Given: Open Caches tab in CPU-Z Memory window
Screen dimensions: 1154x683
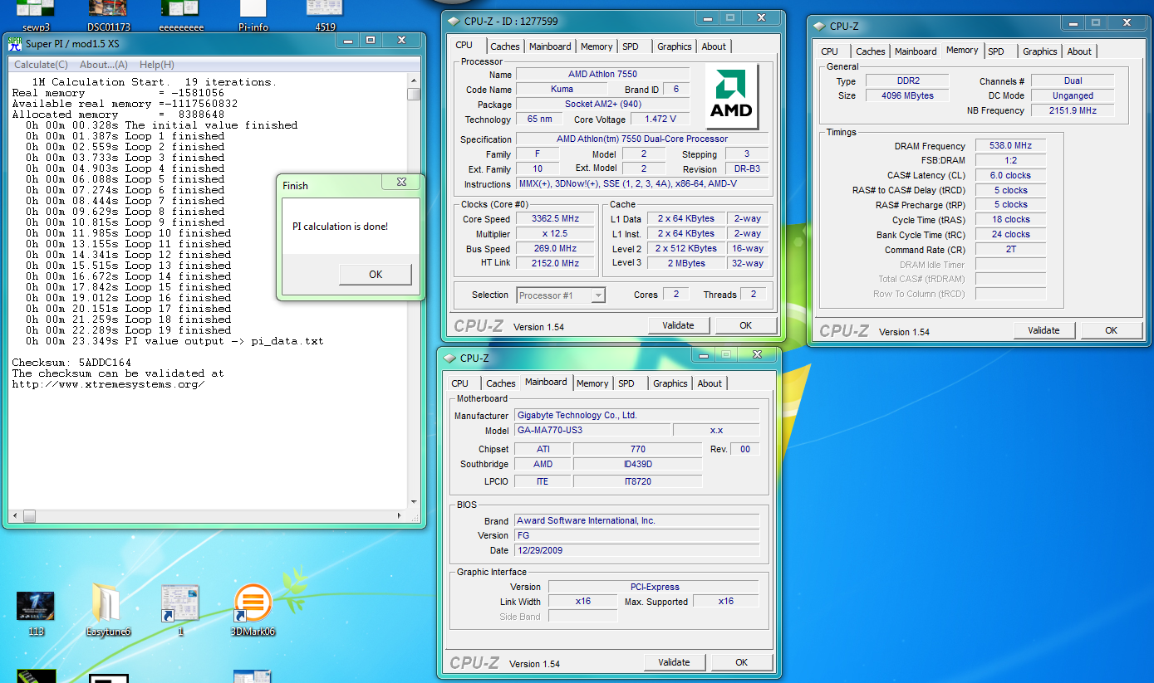Looking at the screenshot, I should (x=871, y=51).
